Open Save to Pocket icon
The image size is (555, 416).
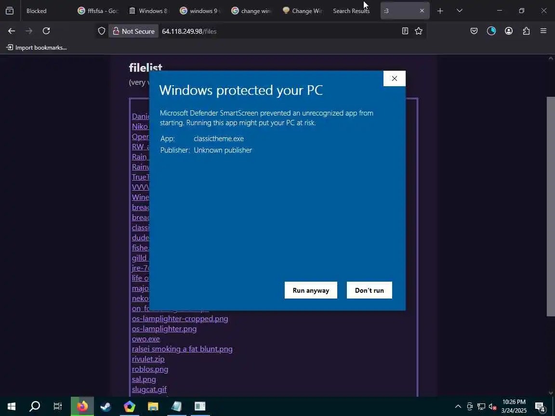click(474, 31)
